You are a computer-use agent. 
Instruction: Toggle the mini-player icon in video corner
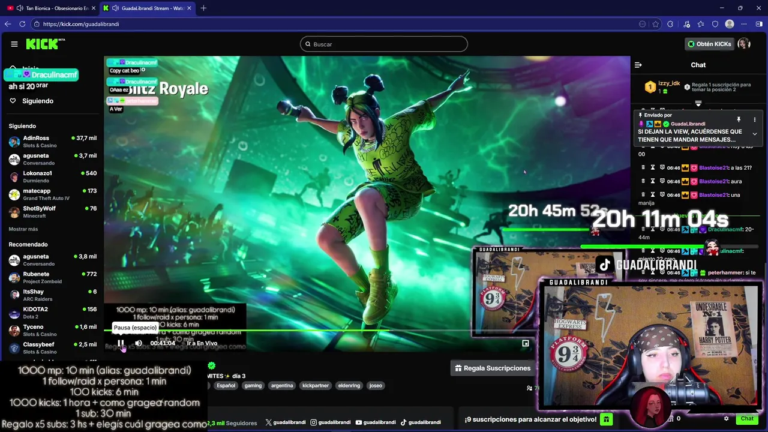[526, 343]
